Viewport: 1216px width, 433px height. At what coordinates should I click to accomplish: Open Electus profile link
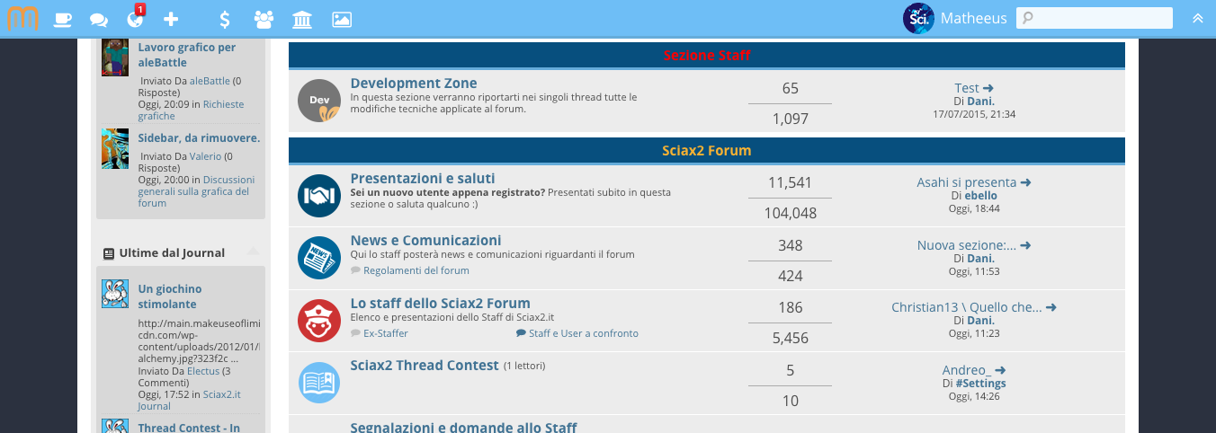(x=203, y=371)
